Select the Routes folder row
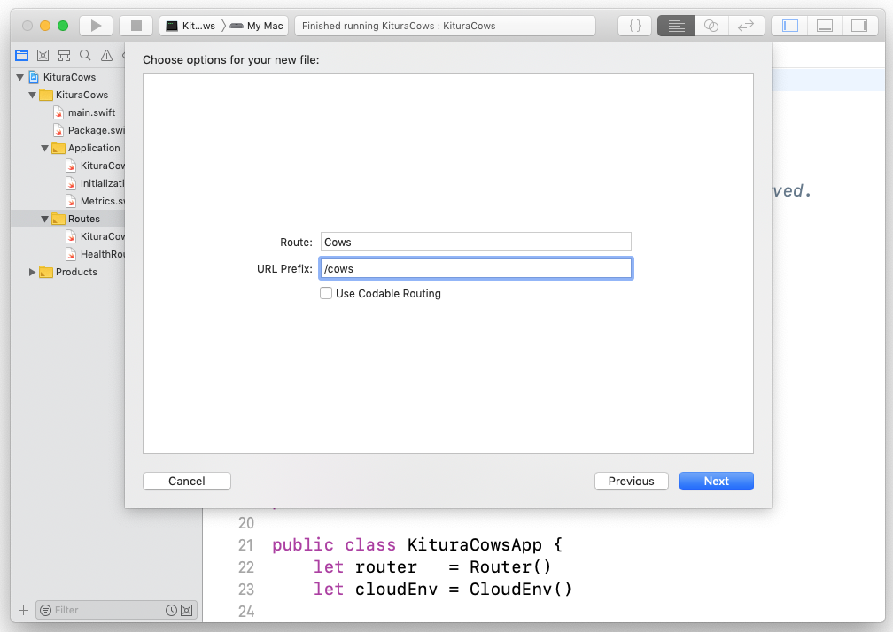 (x=67, y=219)
